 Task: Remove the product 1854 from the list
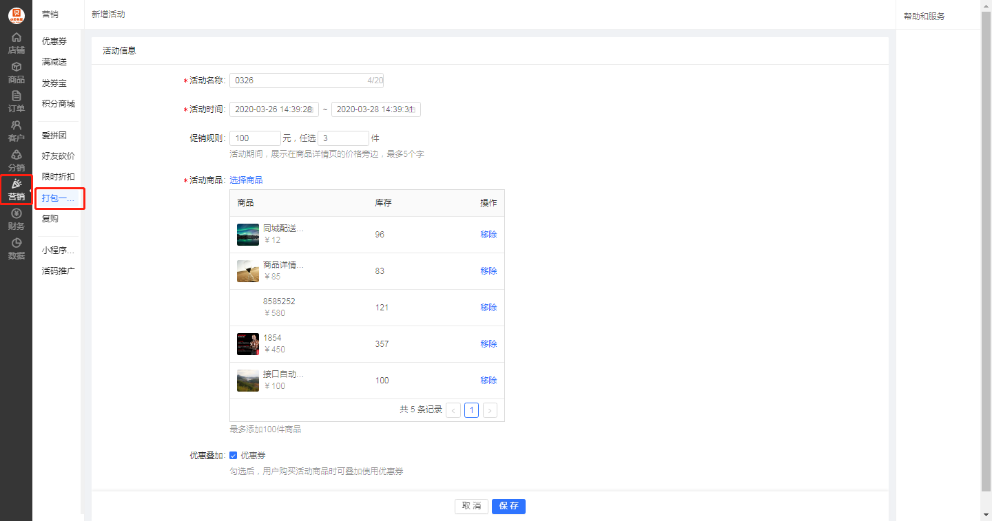click(x=488, y=344)
